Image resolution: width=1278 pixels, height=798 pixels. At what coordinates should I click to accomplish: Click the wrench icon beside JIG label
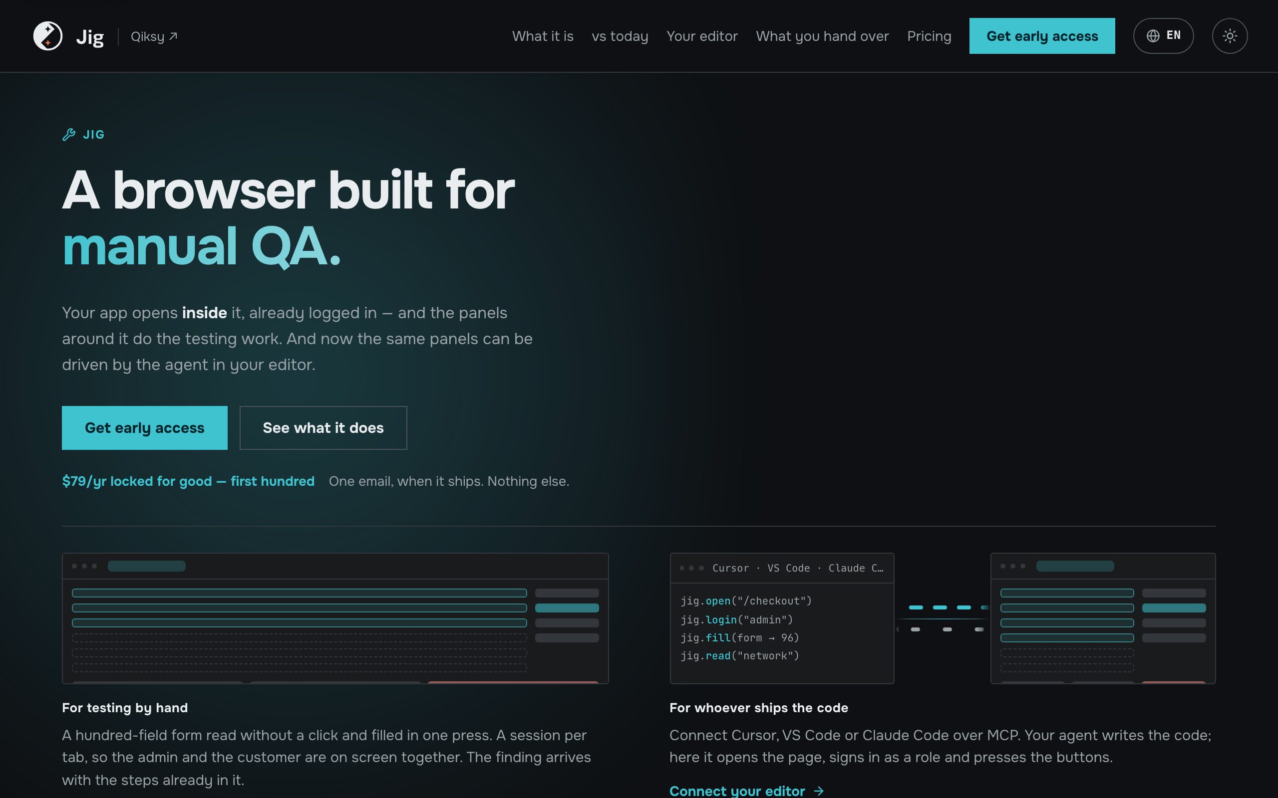(69, 135)
